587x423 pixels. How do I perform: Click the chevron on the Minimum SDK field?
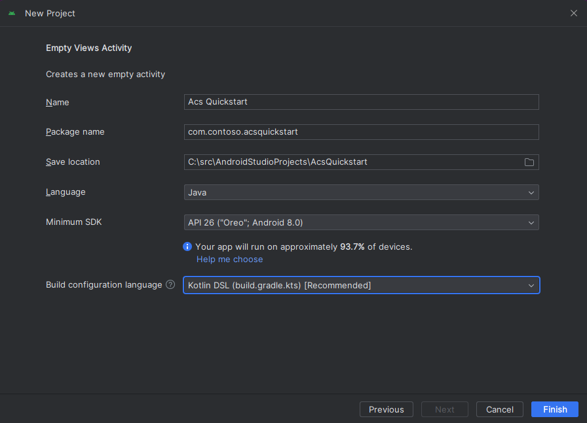point(531,222)
